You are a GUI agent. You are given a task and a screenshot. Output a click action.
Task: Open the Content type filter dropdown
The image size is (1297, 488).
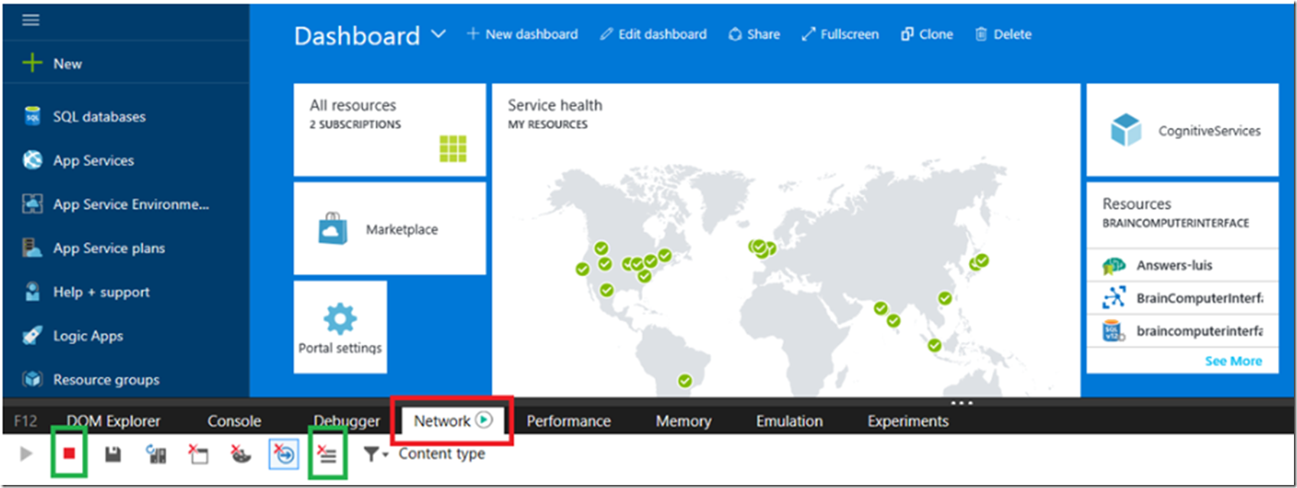[424, 454]
